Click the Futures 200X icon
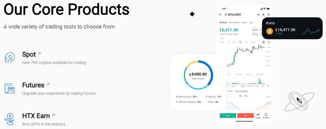Image resolution: width=326 pixels, height=129 pixels. pyautogui.click(x=10, y=88)
